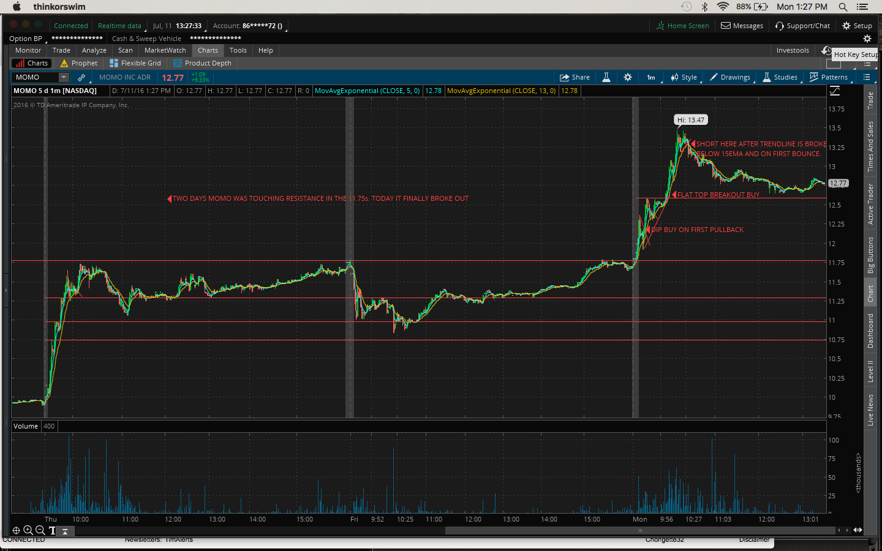This screenshot has width=882, height=551.
Task: Toggle the Trade side panel
Action: [x=870, y=101]
